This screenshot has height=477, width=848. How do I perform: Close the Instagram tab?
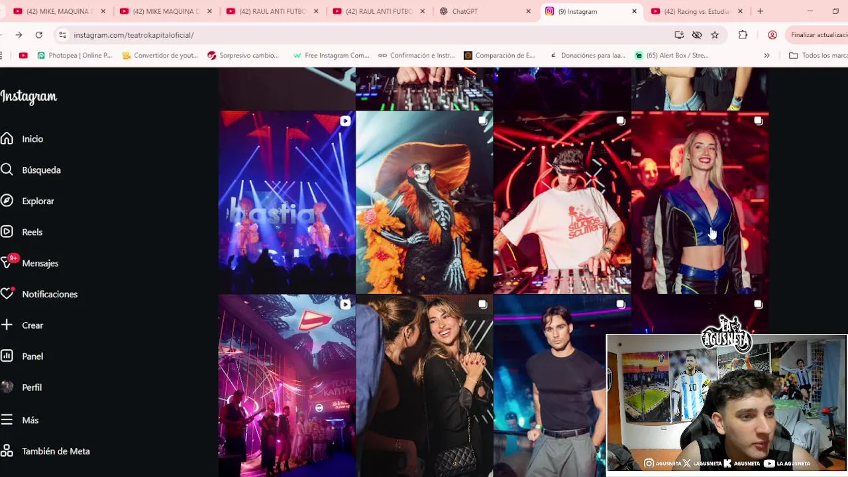click(634, 11)
